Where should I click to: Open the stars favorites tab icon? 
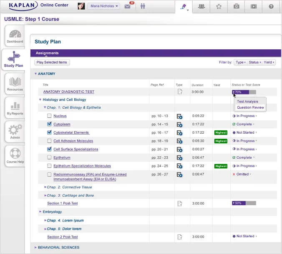tap(219, 7)
